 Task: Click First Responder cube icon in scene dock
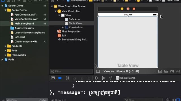(128, 9)
